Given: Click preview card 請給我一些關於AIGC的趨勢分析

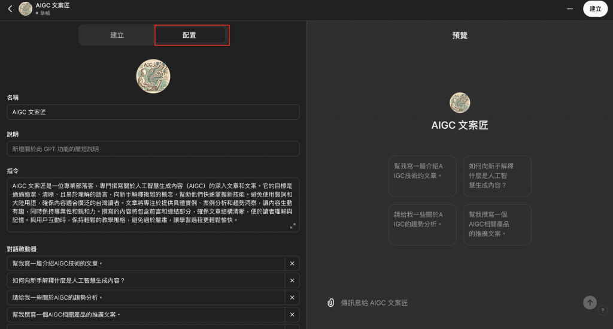Looking at the screenshot, I should [422, 225].
